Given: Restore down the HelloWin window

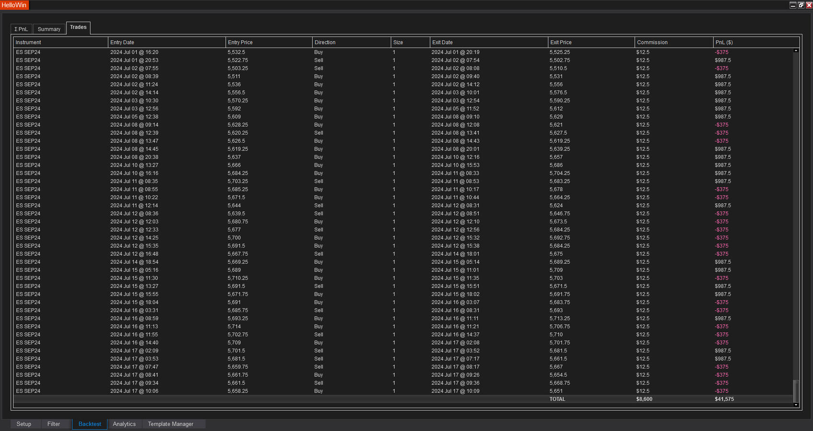Looking at the screenshot, I should click(x=801, y=5).
